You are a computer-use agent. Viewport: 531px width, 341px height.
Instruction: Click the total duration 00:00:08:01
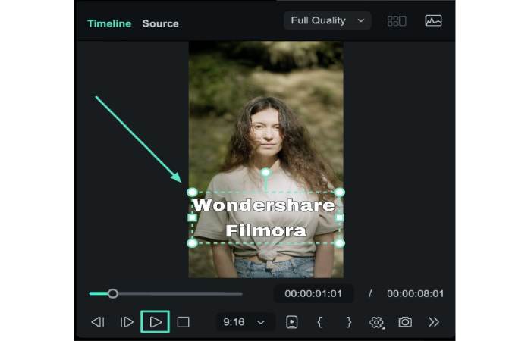coord(415,294)
